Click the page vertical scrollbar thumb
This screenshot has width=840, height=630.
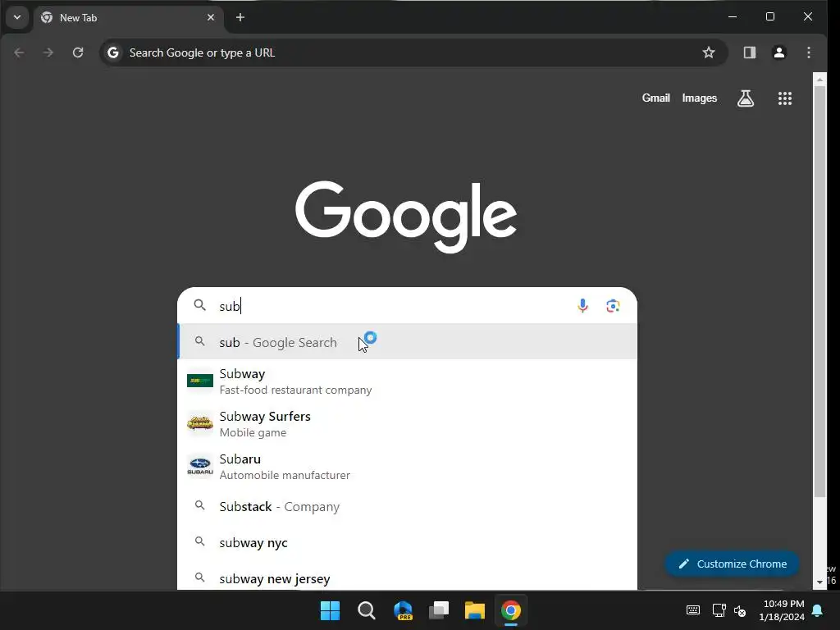pos(819,292)
